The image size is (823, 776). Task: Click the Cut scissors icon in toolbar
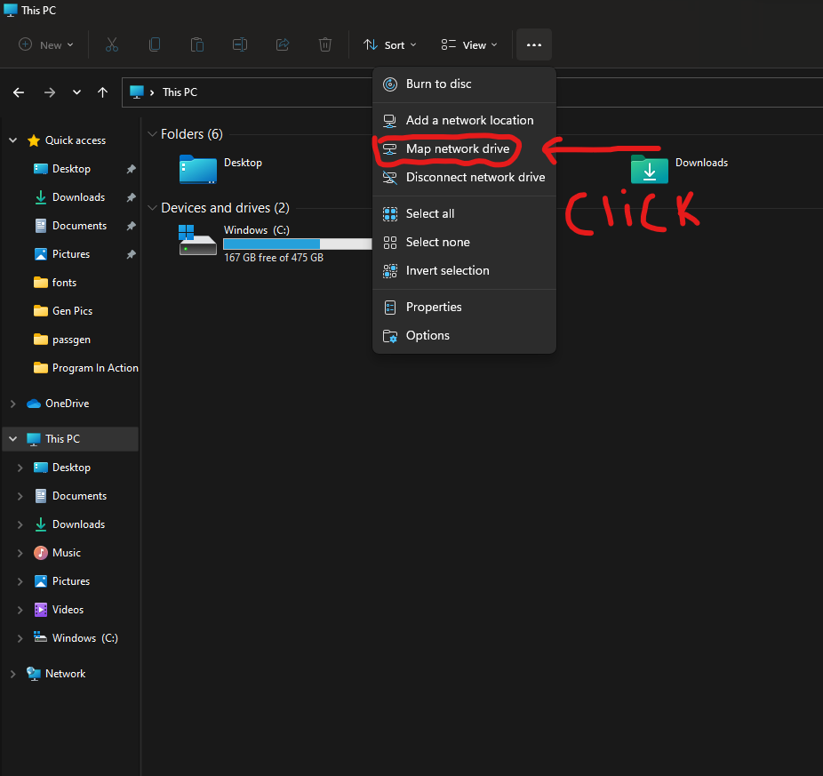click(111, 44)
